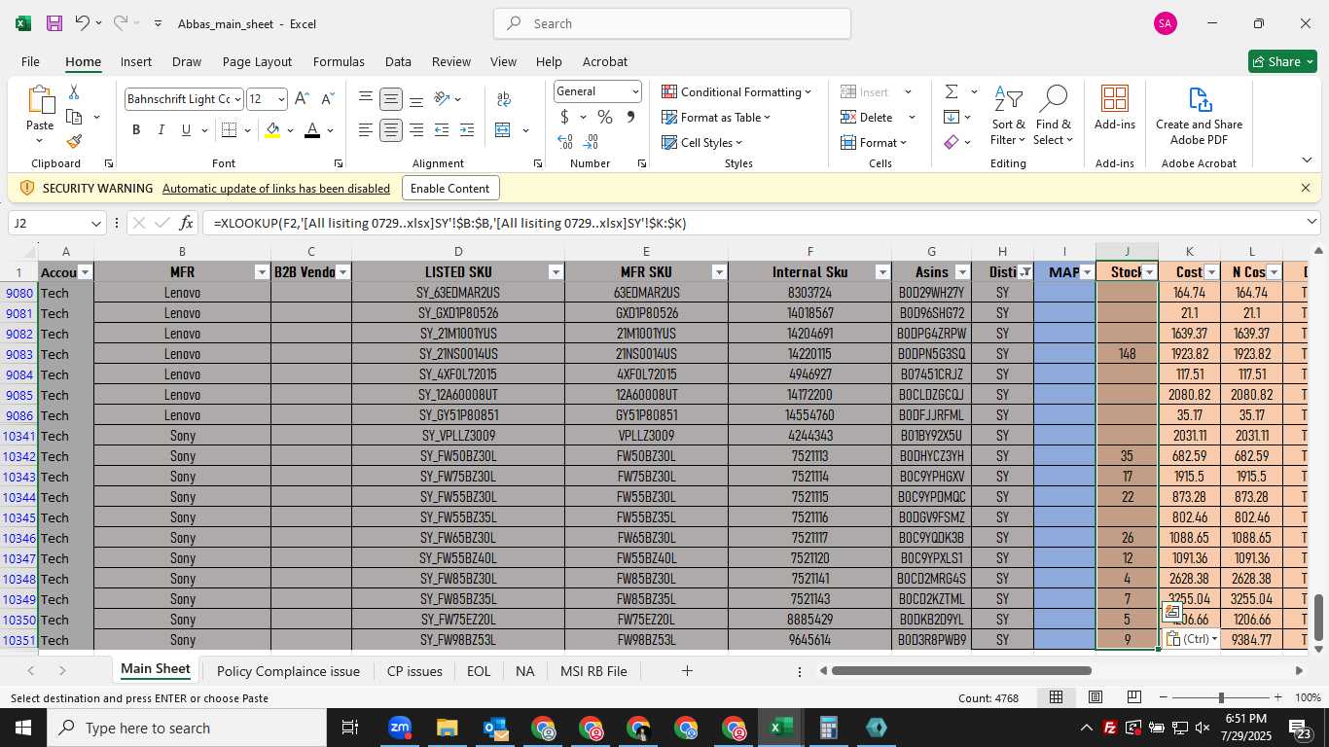The image size is (1329, 747).
Task: Click the formula bar text
Action: [x=450, y=223]
